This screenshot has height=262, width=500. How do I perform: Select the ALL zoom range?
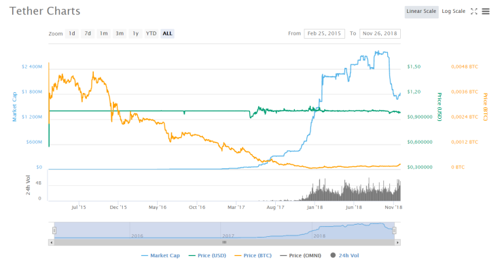[x=167, y=33]
